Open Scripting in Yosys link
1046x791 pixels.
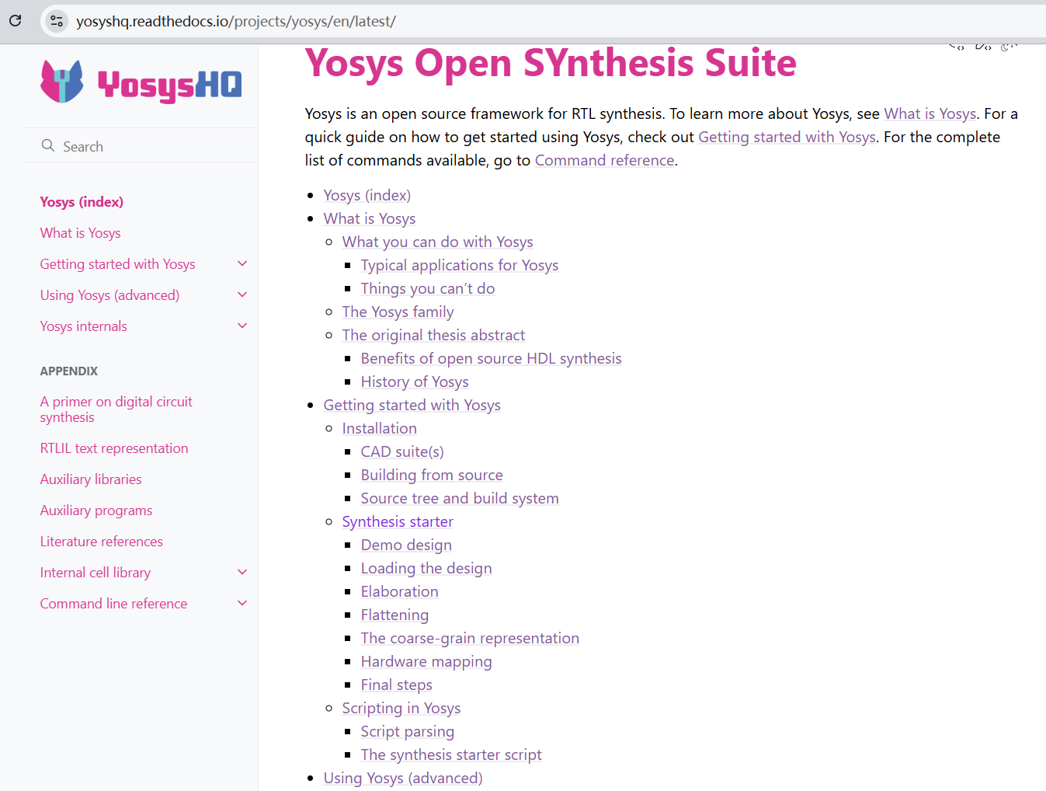point(401,708)
